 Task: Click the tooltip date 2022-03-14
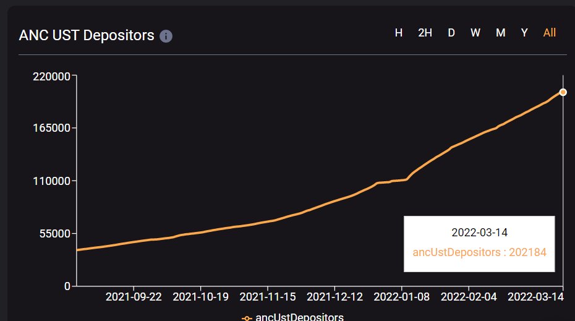(479, 233)
